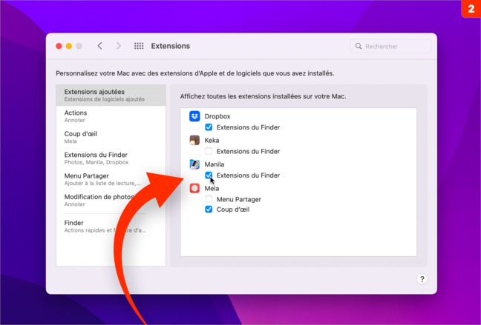This screenshot has height=325, width=481.
Task: Enable Keka Extensions du Finder checkbox
Action: (x=209, y=151)
